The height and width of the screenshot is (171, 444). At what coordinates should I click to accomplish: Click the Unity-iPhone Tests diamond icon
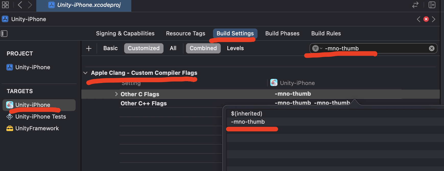click(10, 117)
